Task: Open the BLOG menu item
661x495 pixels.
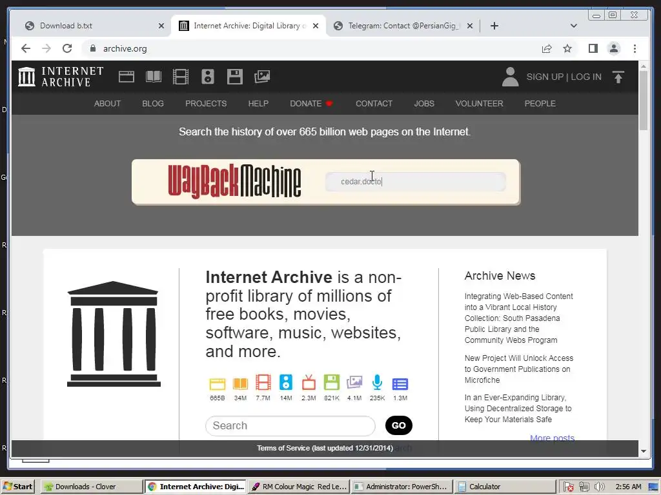Action: pos(152,104)
